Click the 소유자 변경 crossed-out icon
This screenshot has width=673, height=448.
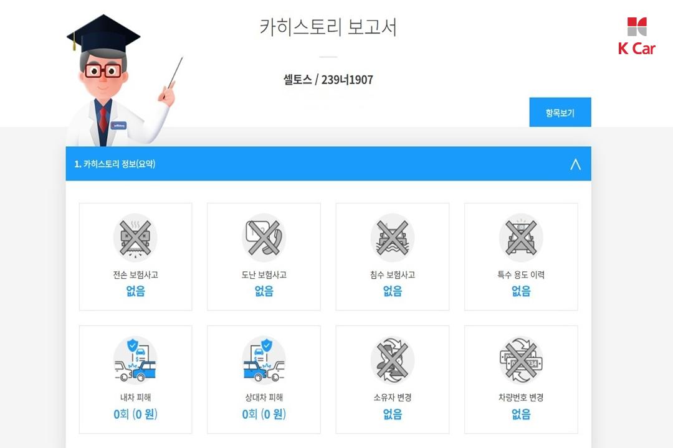(393, 360)
